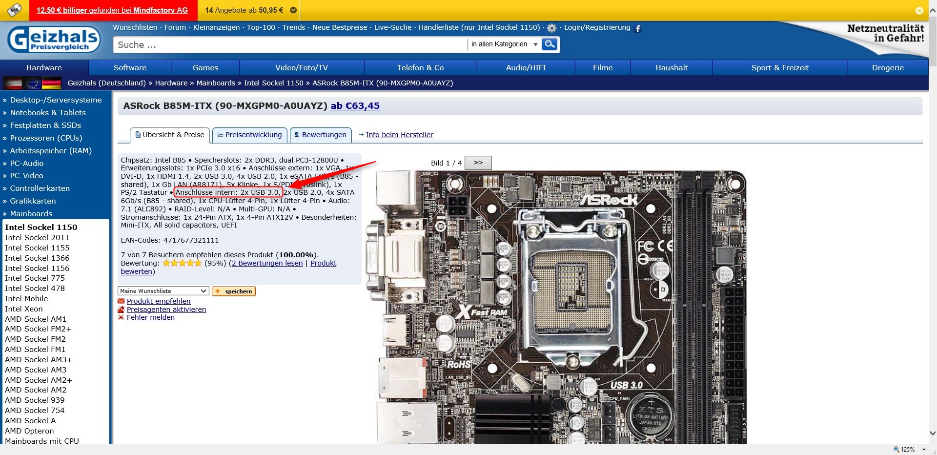Click the 'Fehler melden' text link
Image resolution: width=937 pixels, height=455 pixels.
(x=151, y=317)
